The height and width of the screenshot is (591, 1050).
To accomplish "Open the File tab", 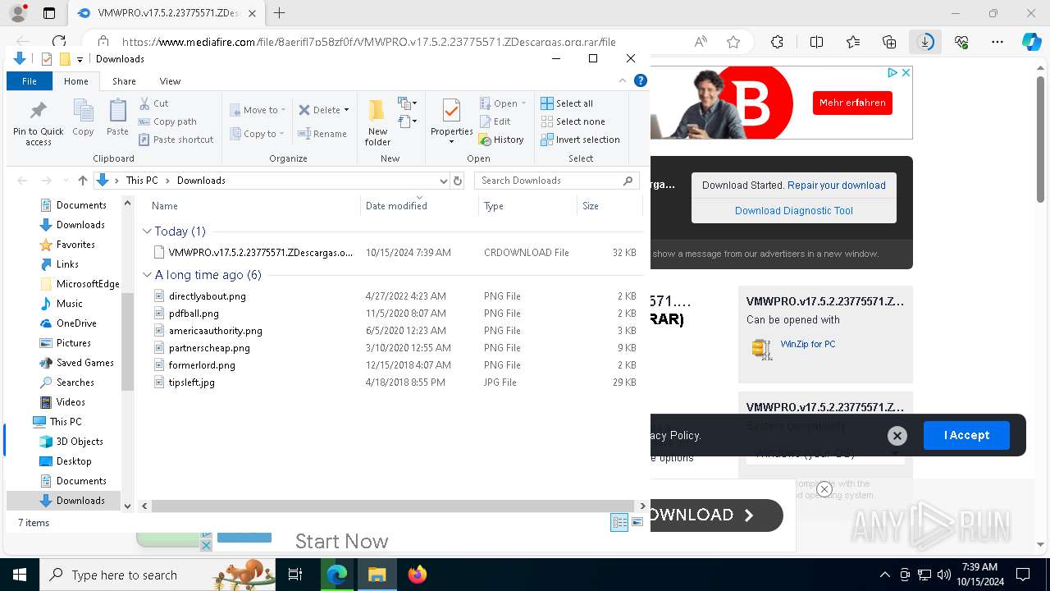I will (x=30, y=81).
